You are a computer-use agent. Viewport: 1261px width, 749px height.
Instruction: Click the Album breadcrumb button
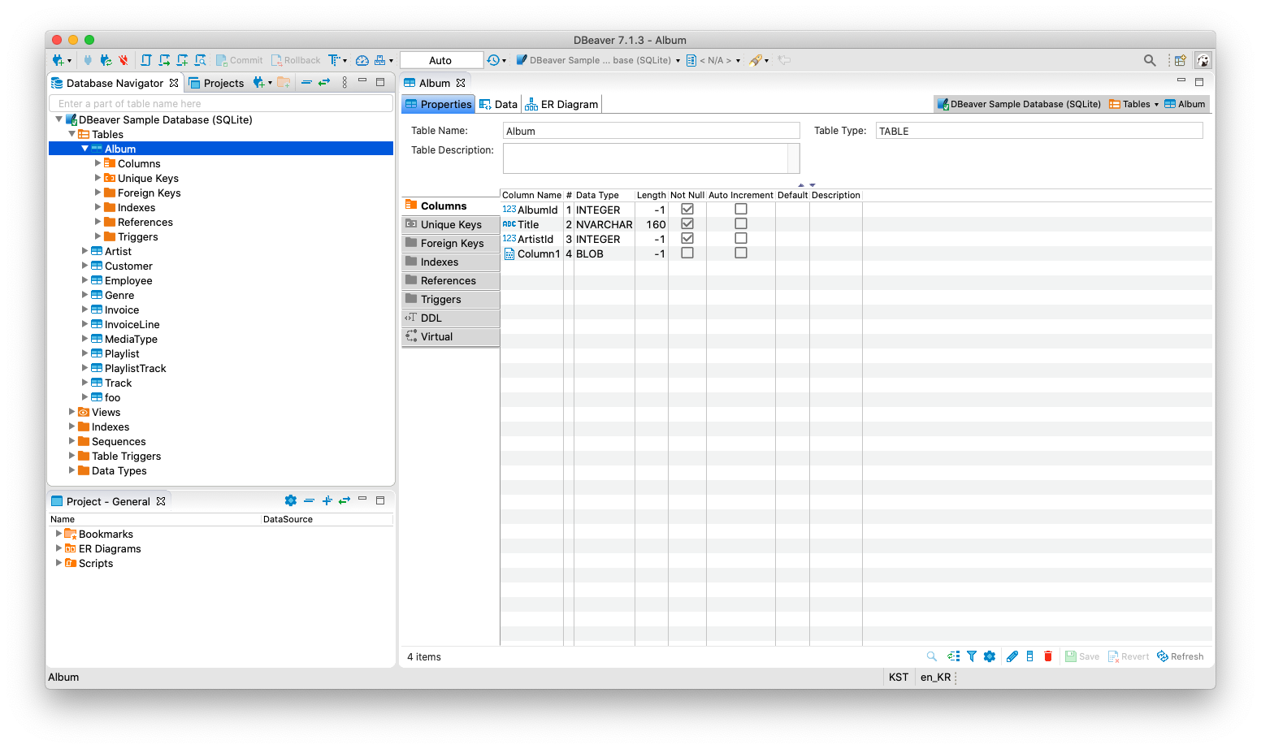coord(1185,104)
